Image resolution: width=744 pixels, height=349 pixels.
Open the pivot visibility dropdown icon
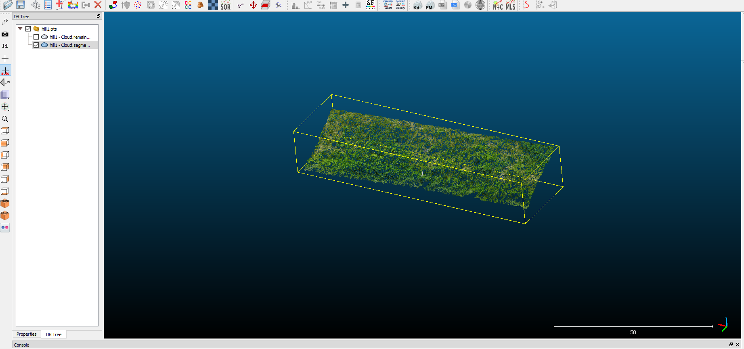click(x=5, y=107)
